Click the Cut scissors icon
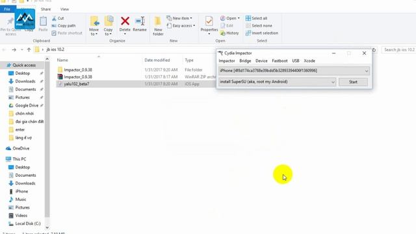The height and width of the screenshot is (234, 416). pyautogui.click(x=54, y=18)
